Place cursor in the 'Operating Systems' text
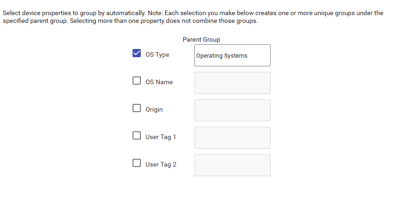The image size is (393, 221). point(222,56)
